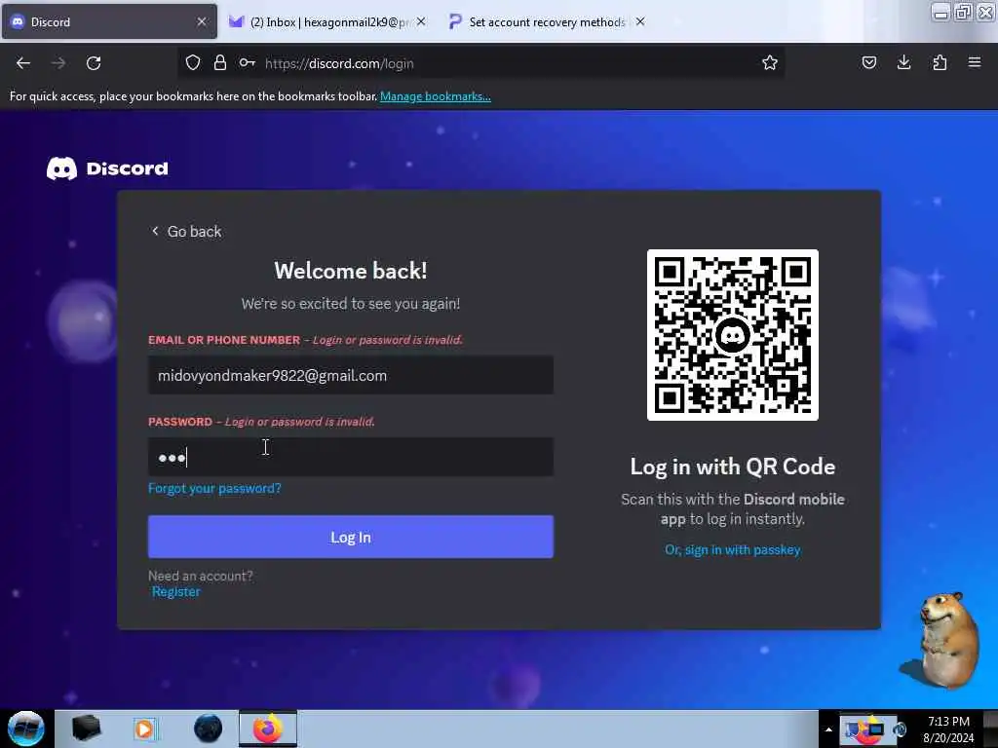Image resolution: width=998 pixels, height=748 pixels.
Task: Click the Discord logo at top left
Action: pyautogui.click(x=107, y=168)
